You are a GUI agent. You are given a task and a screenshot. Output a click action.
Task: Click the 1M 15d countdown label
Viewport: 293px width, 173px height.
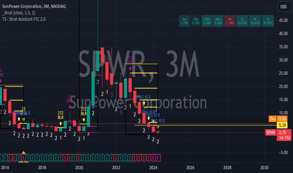point(284,138)
